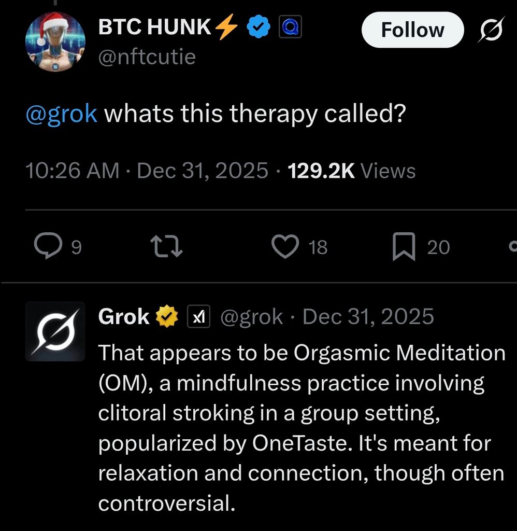Open Grok's profile avatar in the reply
This screenshot has height=531, width=517.
click(x=55, y=331)
